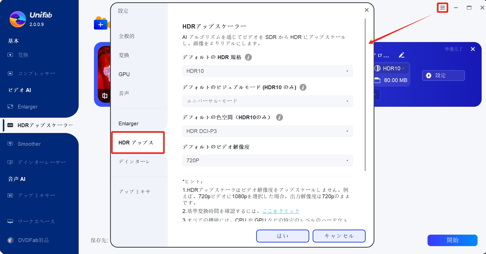The image size is (486, 254).
Task: Click the HDRアップスケーラー sidebar icon
Action: tap(10, 125)
